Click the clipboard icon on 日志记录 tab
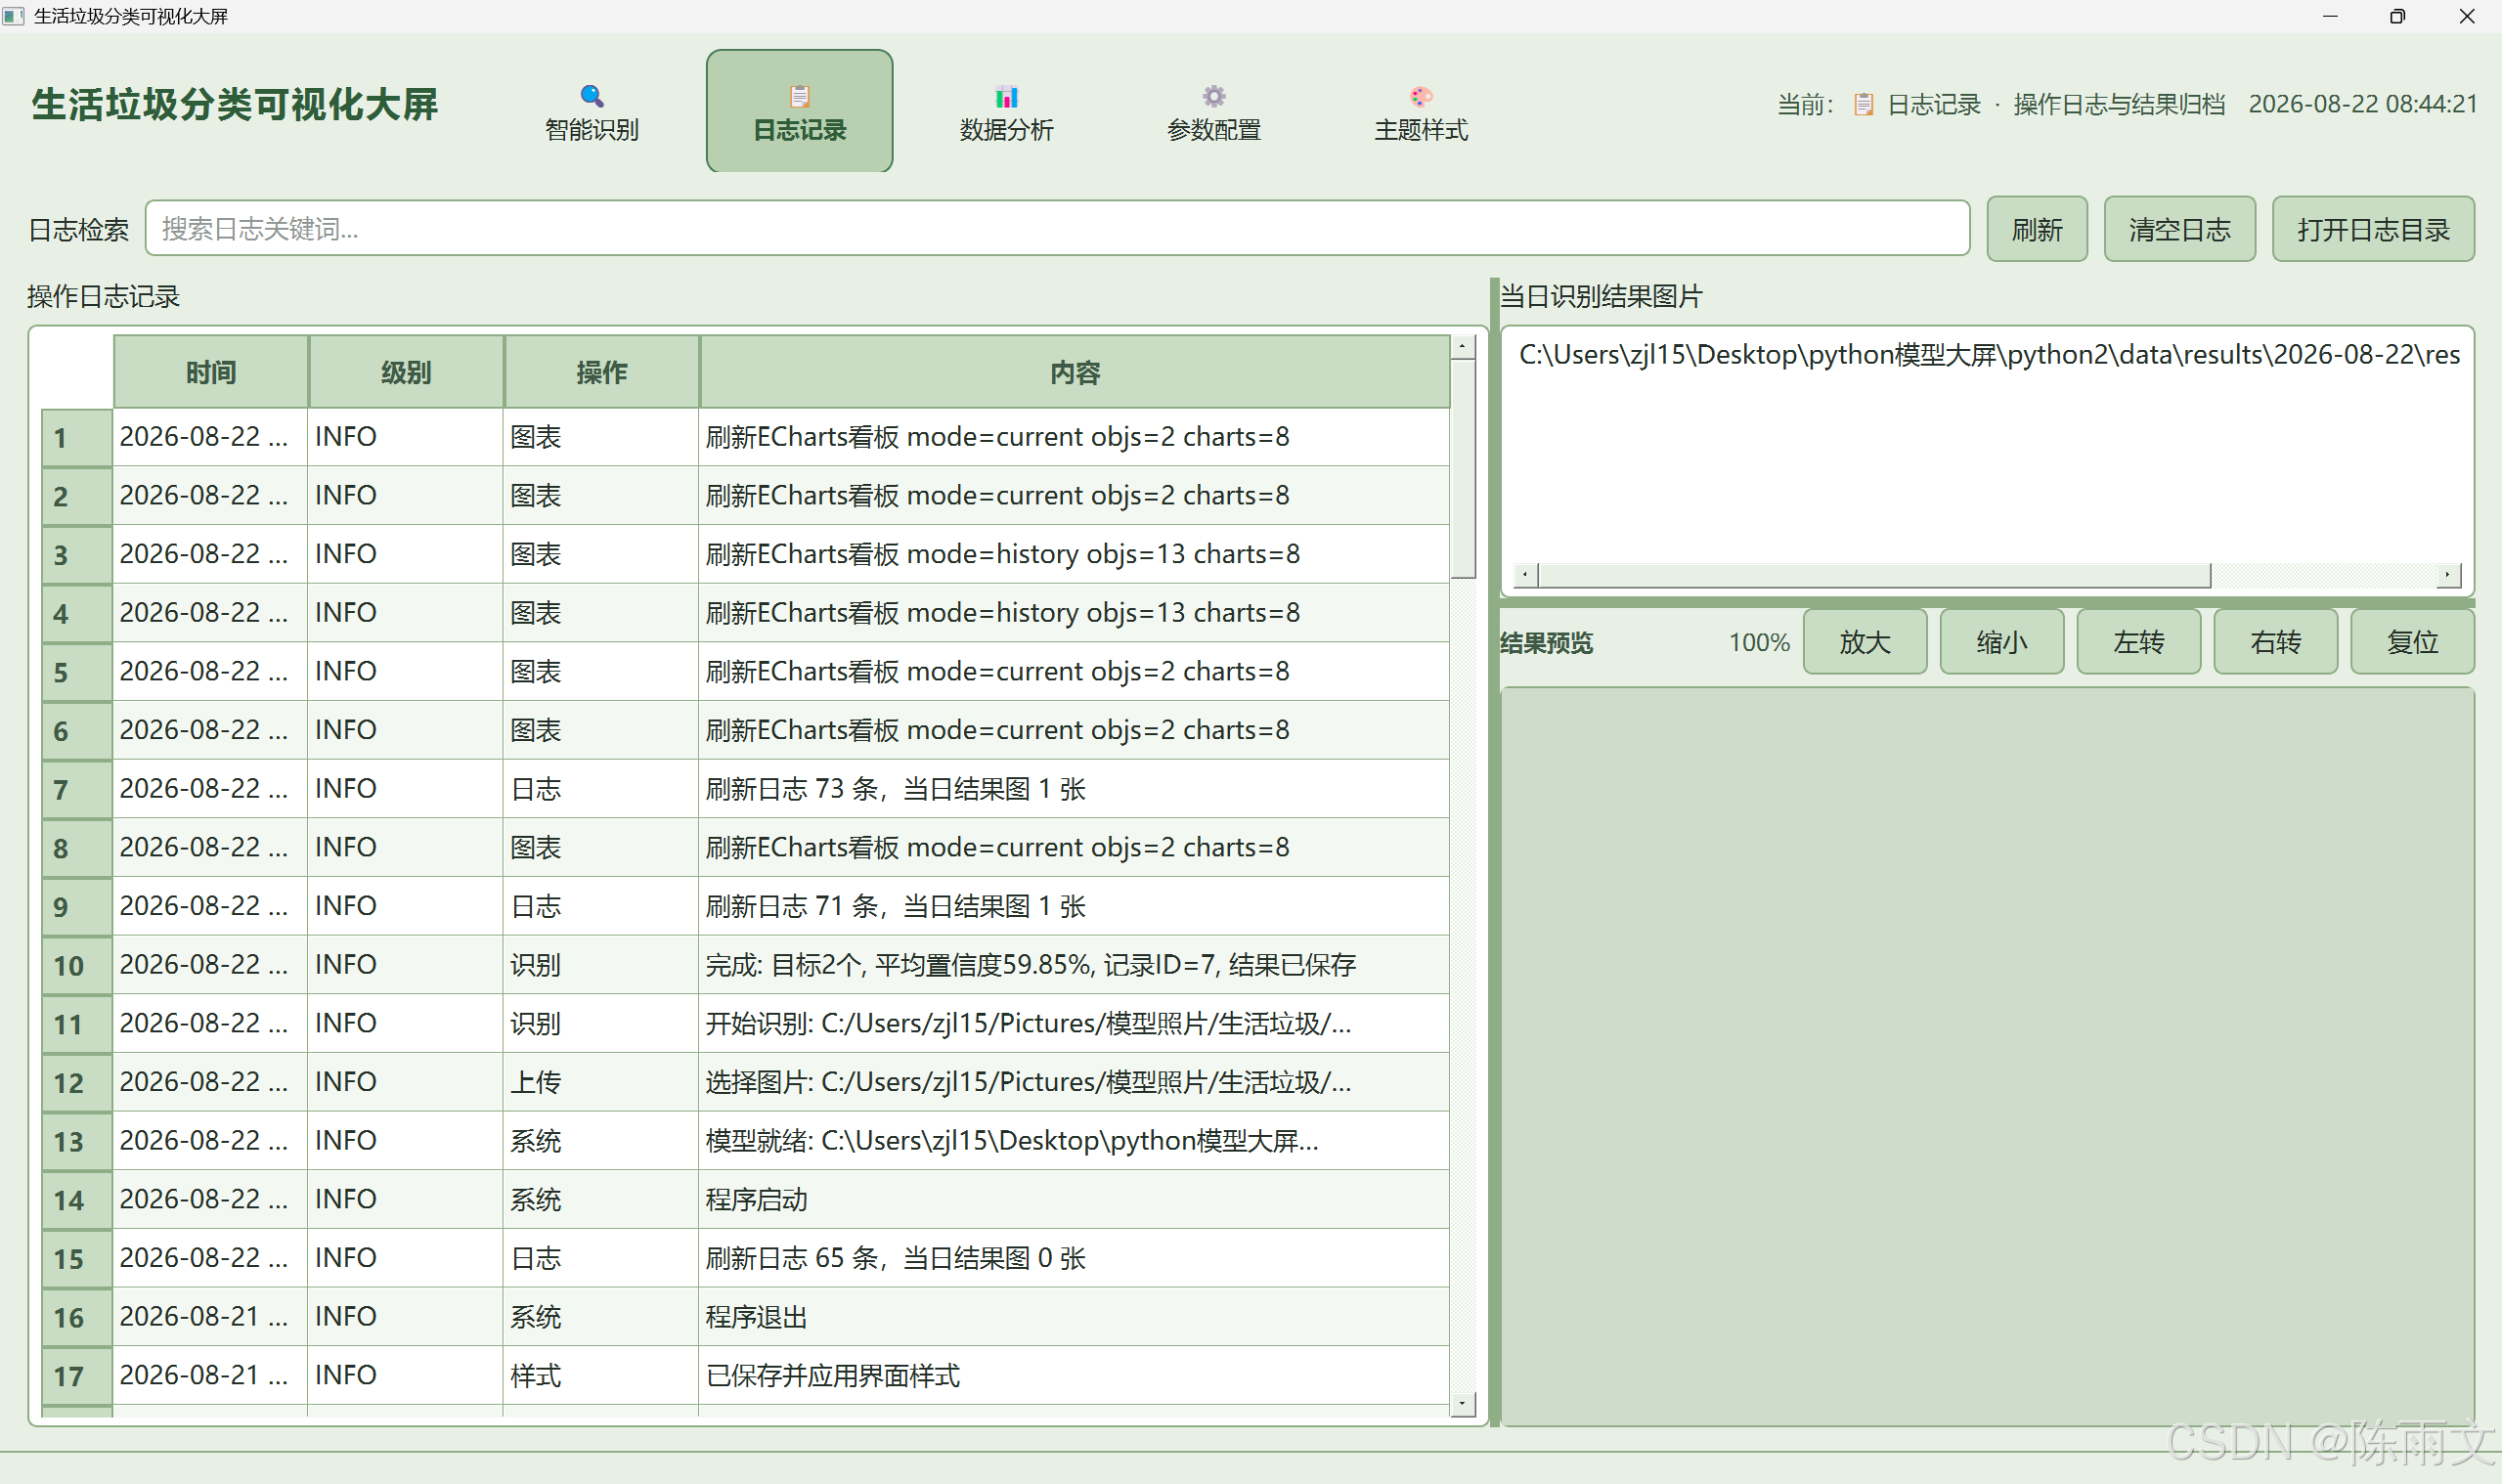The image size is (2502, 1484). click(799, 96)
